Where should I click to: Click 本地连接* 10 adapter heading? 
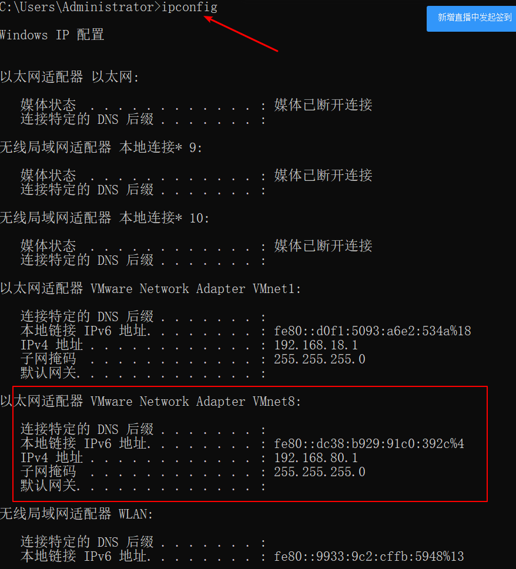click(164, 218)
